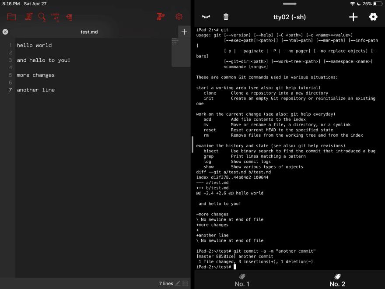Open the clipboard snippets icon in editor toolbar
Screen dimensions: 385x289
[28, 17]
